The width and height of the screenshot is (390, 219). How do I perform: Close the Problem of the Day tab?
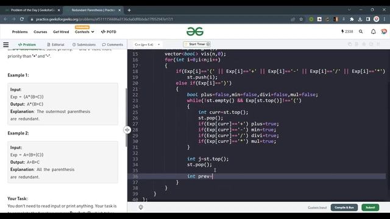(x=58, y=10)
